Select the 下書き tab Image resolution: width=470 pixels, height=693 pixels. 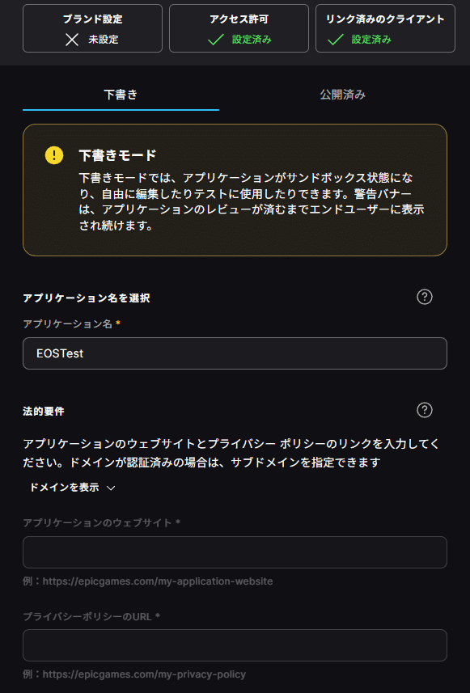pos(120,94)
